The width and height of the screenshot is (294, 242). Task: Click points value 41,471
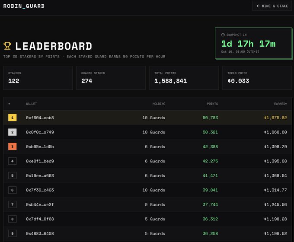click(x=210, y=175)
